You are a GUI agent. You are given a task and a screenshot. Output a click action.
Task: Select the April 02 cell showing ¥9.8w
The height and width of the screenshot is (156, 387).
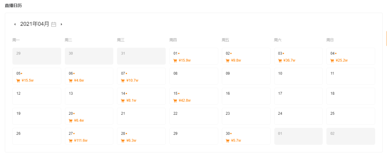[x=246, y=56]
